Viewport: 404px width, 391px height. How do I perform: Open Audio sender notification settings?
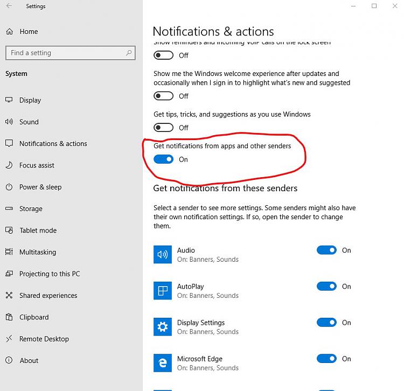point(208,255)
